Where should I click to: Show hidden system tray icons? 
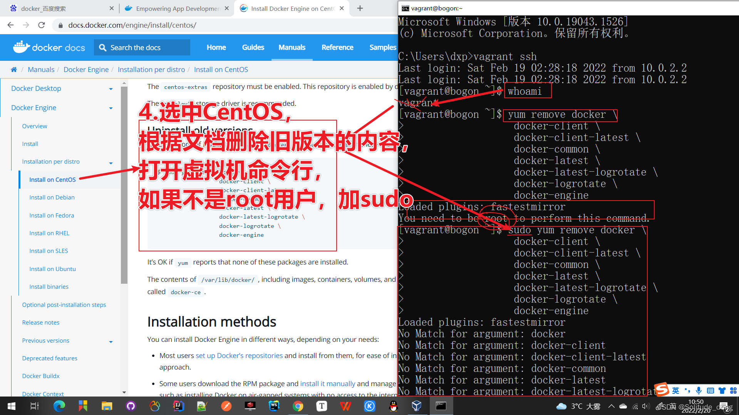[x=612, y=406]
